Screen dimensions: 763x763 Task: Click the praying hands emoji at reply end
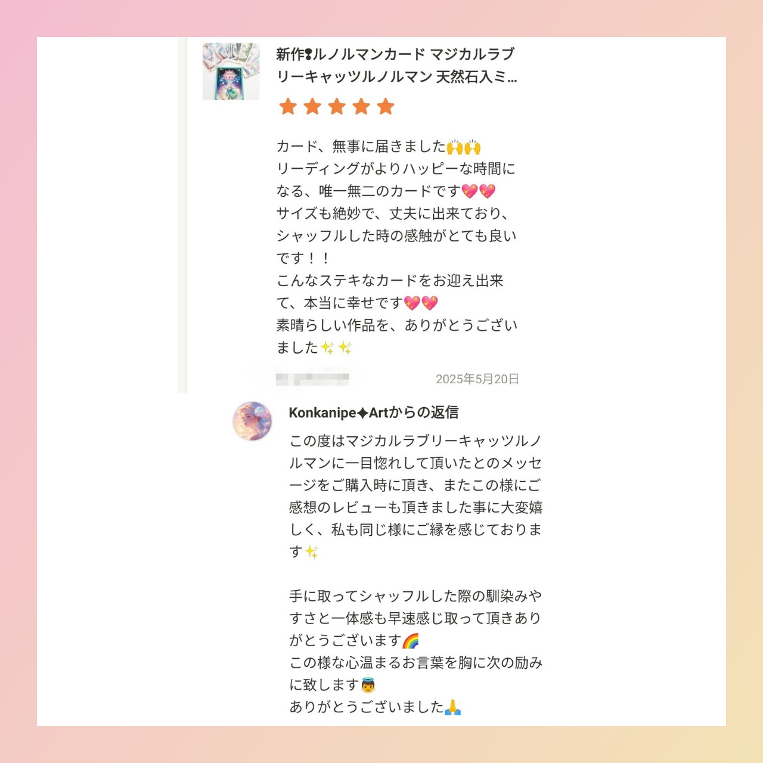pyautogui.click(x=453, y=708)
